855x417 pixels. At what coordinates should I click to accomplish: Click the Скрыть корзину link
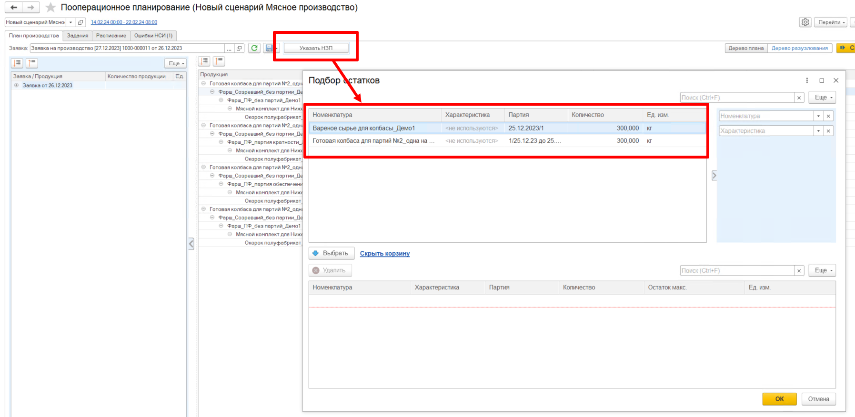coord(384,254)
